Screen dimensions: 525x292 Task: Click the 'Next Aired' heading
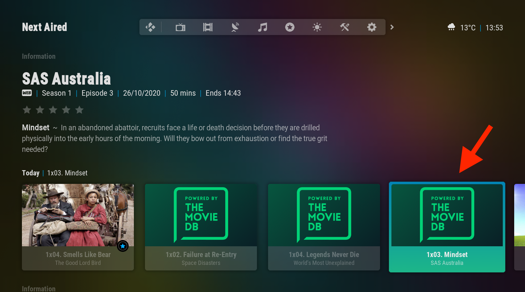point(45,27)
